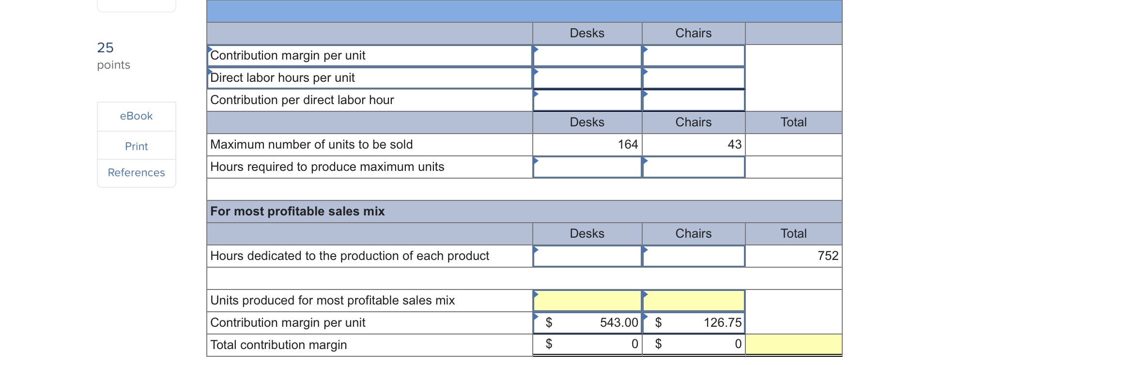Select yellow Total contribution margin cell
Image resolution: width=1143 pixels, height=365 pixels.
794,345
